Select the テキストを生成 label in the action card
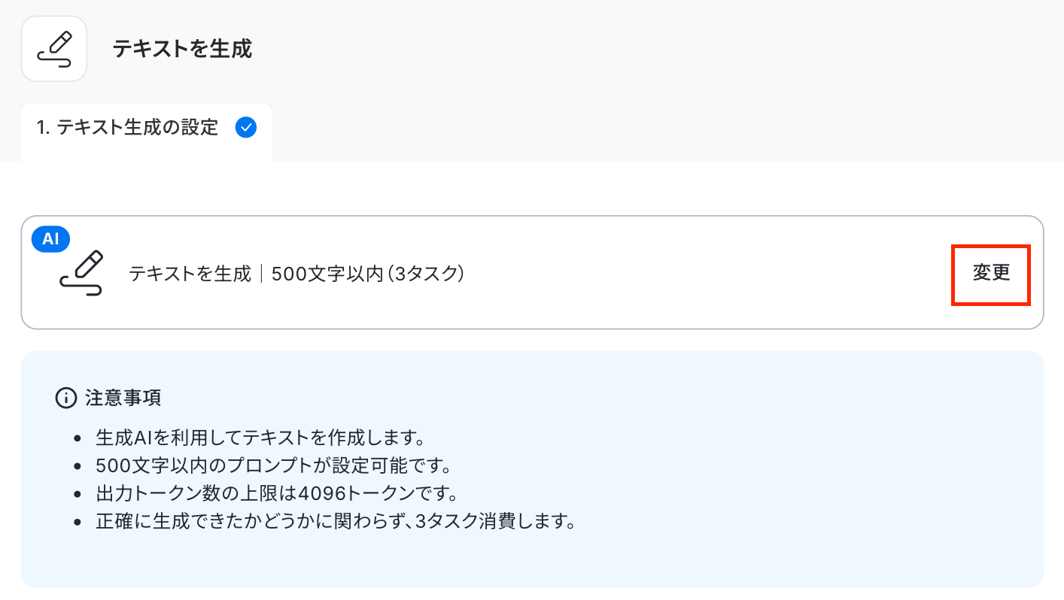 (x=190, y=274)
